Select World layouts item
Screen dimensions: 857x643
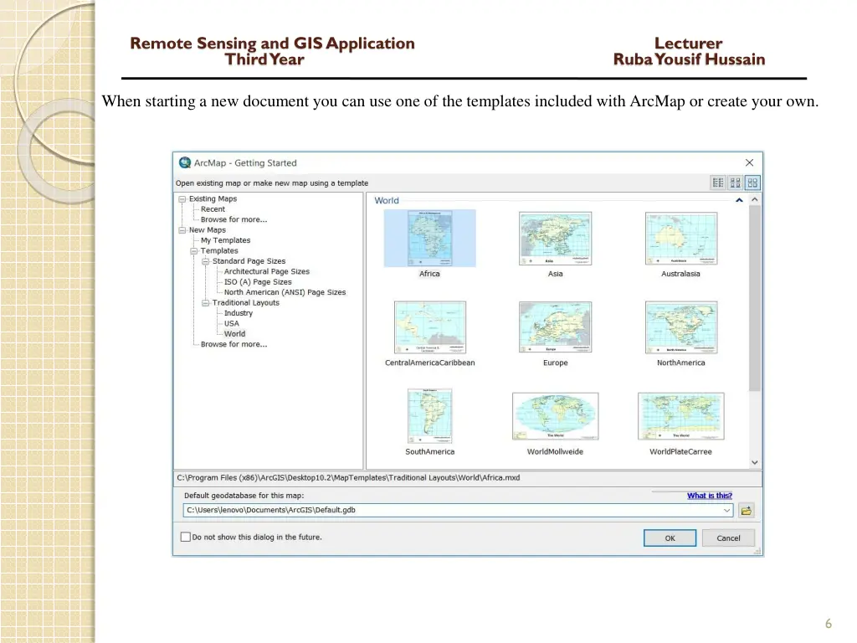234,333
